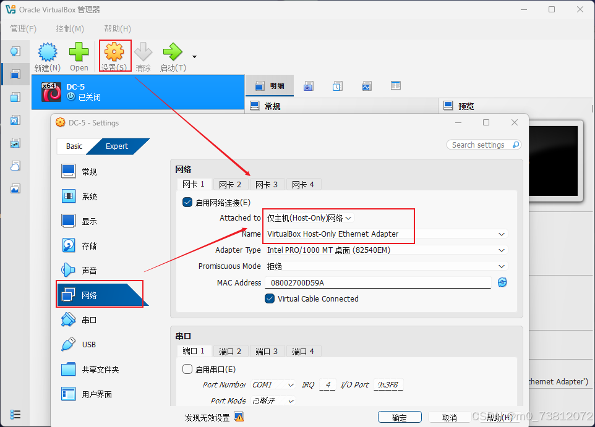Viewport: 595px width, 427px height.
Task: Open the Attached to Host-Only dropdown
Action: (310, 218)
